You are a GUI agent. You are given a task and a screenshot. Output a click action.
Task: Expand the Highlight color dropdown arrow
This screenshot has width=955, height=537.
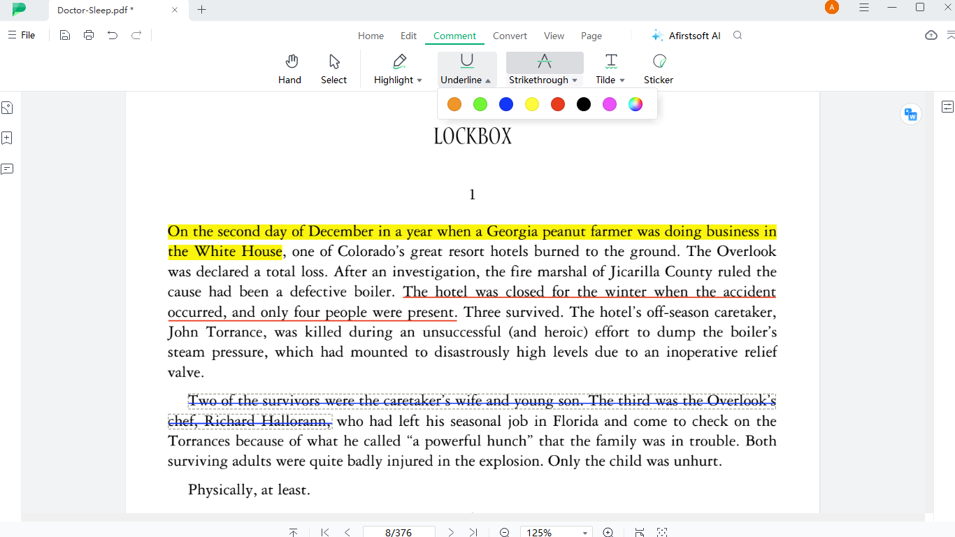(419, 80)
